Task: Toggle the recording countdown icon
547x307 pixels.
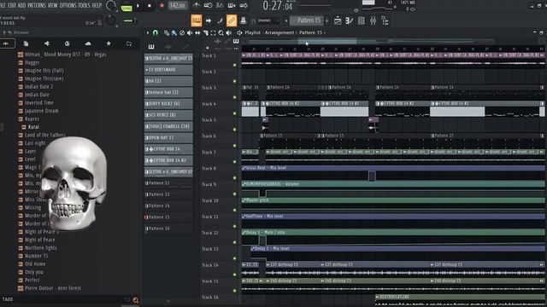Action: coord(220,5)
